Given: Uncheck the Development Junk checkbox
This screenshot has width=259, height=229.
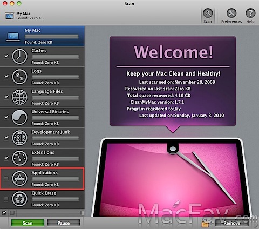Looking at the screenshot, I should tap(6, 137).
